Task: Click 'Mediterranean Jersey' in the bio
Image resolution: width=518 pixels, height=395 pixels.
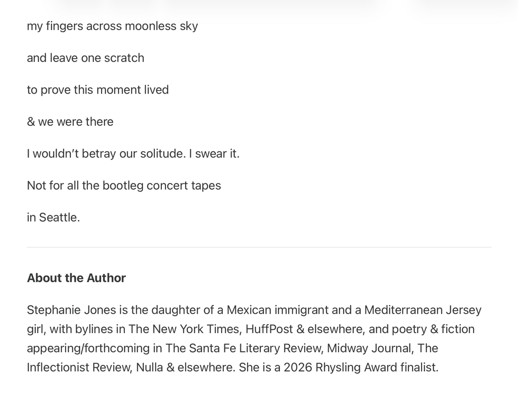Action: pos(423,310)
